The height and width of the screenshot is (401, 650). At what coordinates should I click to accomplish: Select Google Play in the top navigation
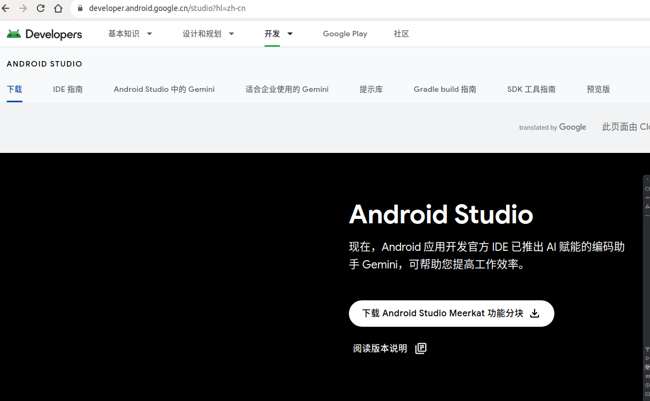(345, 34)
